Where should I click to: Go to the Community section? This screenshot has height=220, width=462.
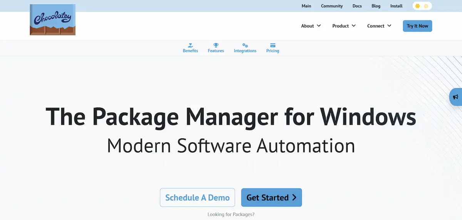tap(332, 6)
